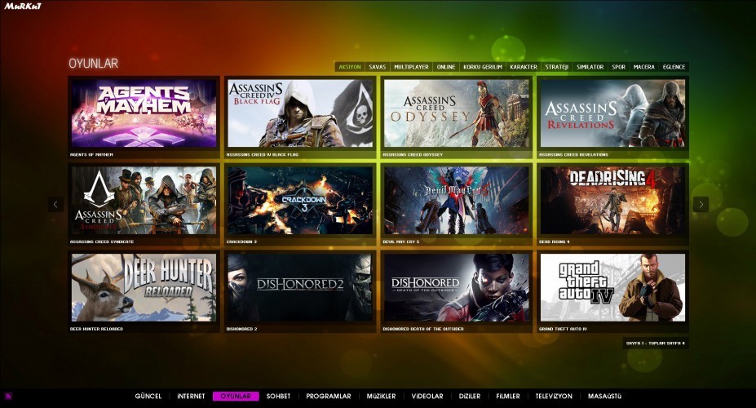The width and height of the screenshot is (756, 408).
Task: Launch Deer Hunter Reloaded thumbnail
Action: coord(144,287)
